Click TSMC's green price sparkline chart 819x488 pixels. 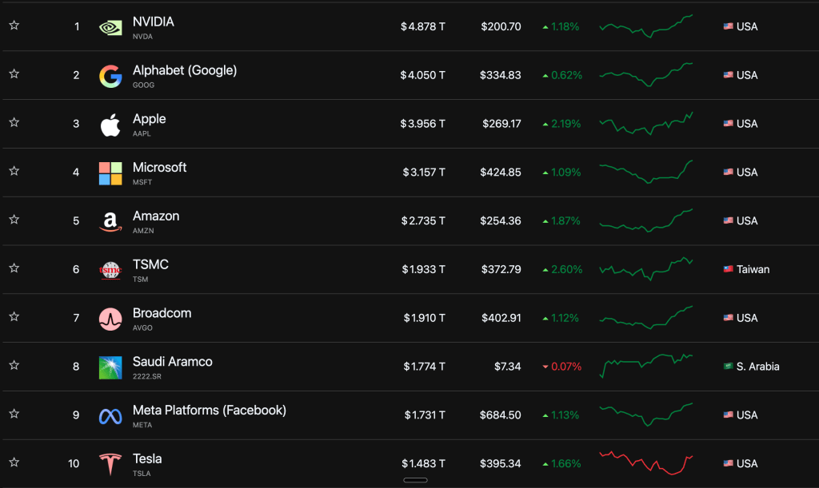pos(646,268)
